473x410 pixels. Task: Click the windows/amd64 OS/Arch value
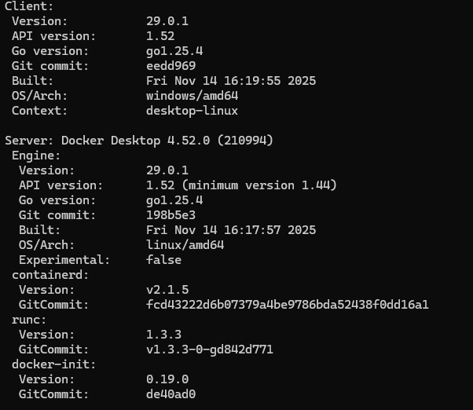tap(192, 95)
